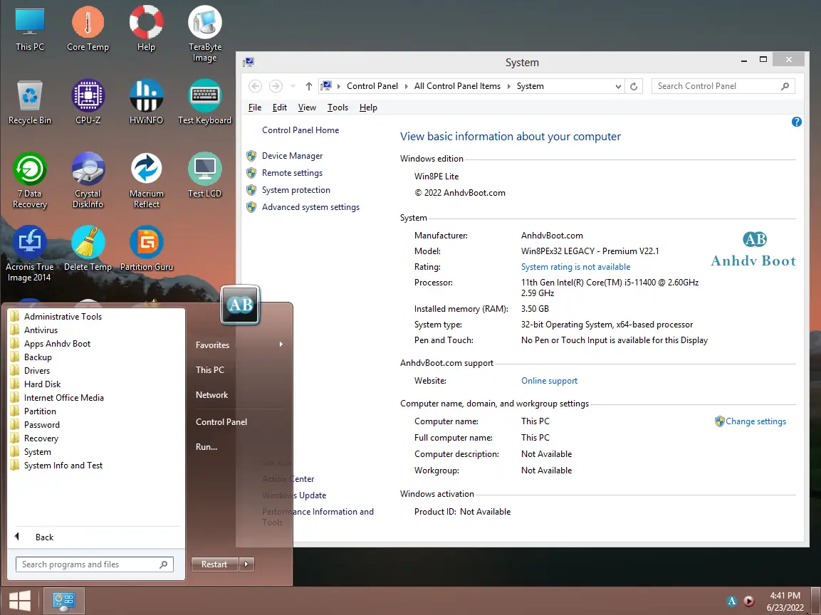Click the Back navigation arrow button
821x615 pixels.
click(255, 86)
